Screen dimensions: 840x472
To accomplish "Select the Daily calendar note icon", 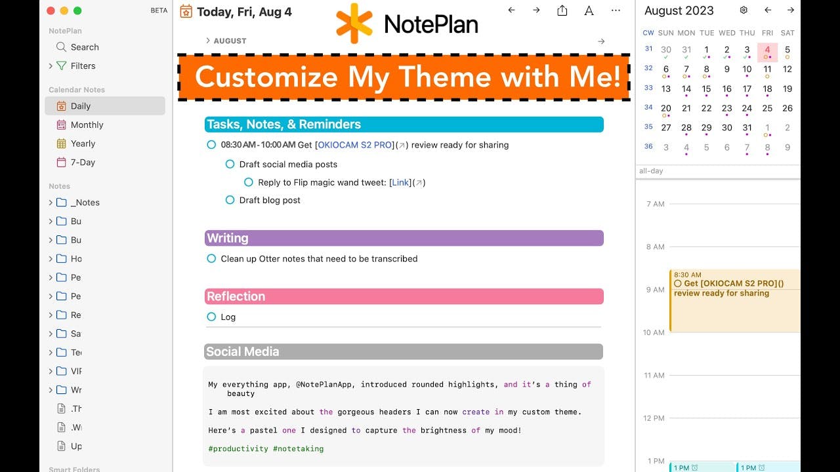I will tap(61, 106).
